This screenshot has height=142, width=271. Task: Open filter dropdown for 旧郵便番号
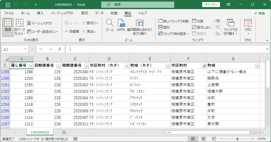tap(59, 66)
